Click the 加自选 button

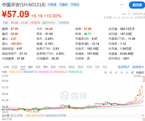(137, 5)
